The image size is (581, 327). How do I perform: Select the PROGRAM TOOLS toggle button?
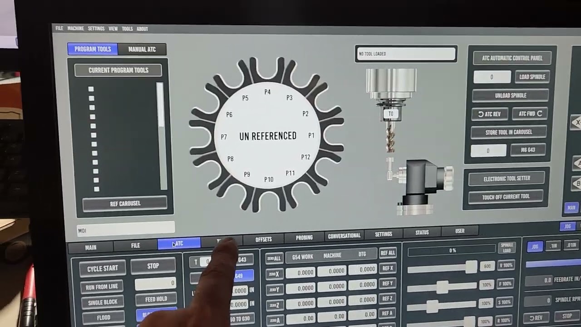coord(93,49)
